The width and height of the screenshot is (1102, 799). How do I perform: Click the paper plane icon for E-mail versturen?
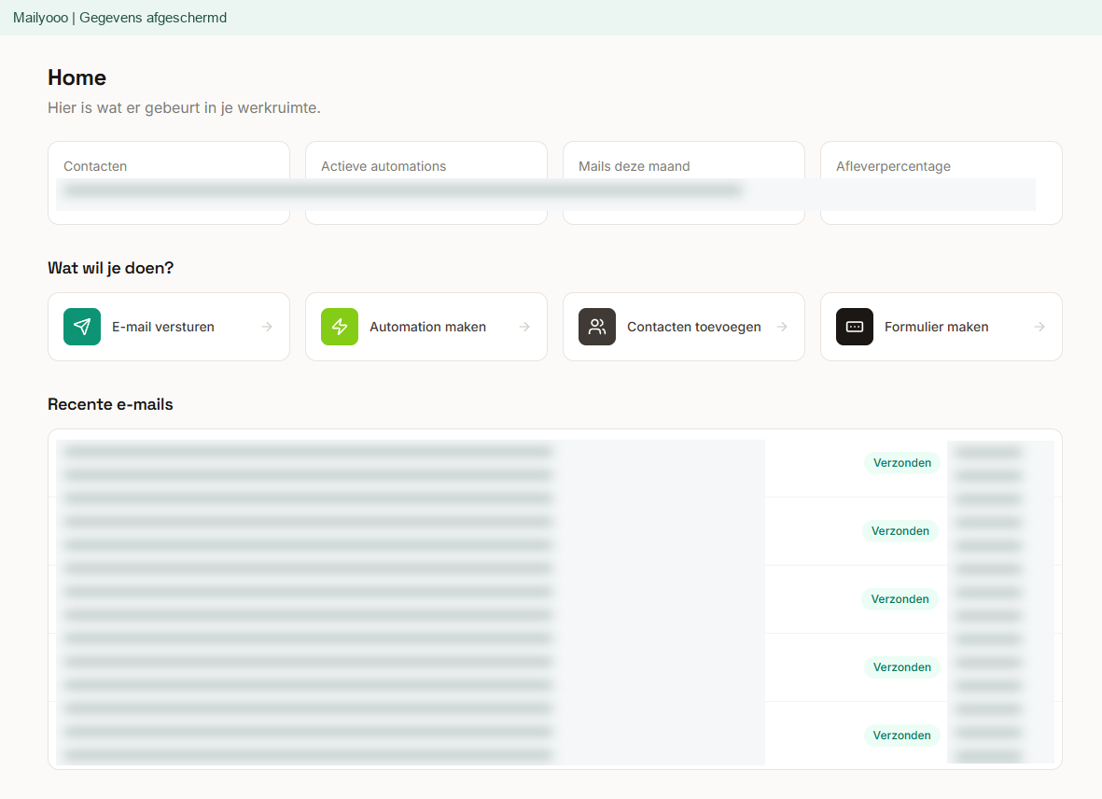pos(82,327)
